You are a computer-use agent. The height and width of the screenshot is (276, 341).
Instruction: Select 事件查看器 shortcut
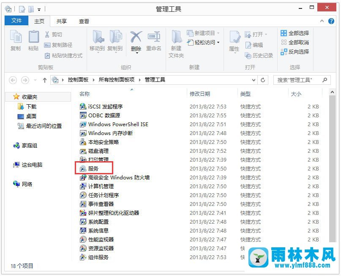coord(97,204)
